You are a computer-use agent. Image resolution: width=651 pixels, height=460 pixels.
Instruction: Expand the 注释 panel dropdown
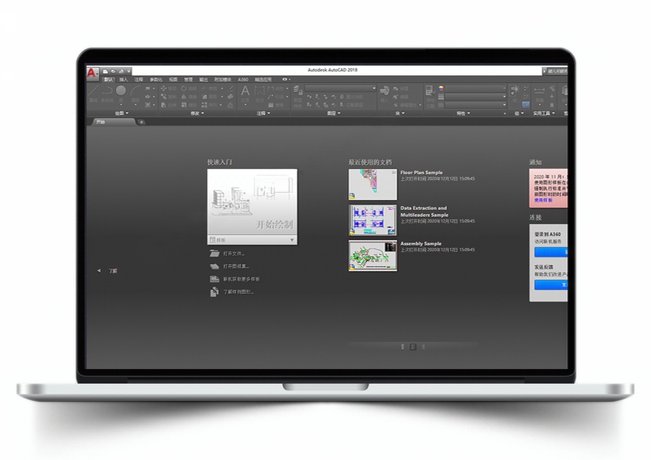pyautogui.click(x=264, y=113)
